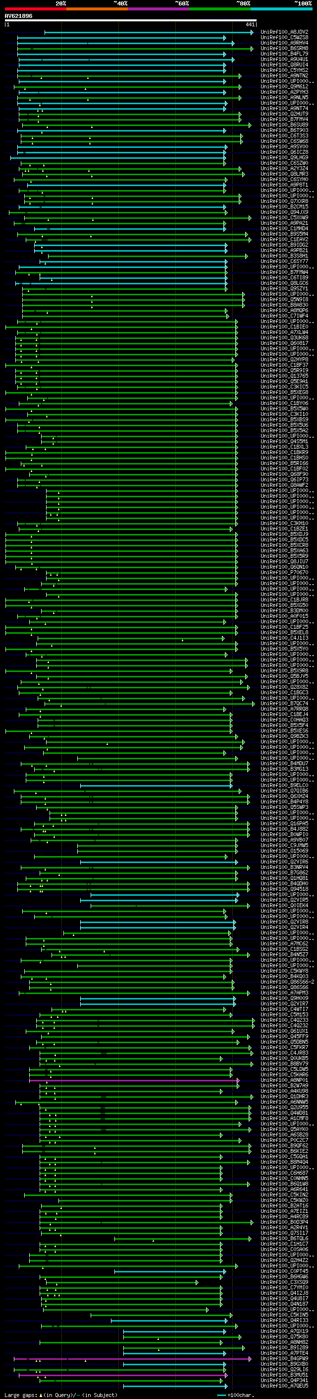The image size is (317, 1399).
Task: Click the cyan alignment bar for B9ELC0
Action: pos(156,785)
